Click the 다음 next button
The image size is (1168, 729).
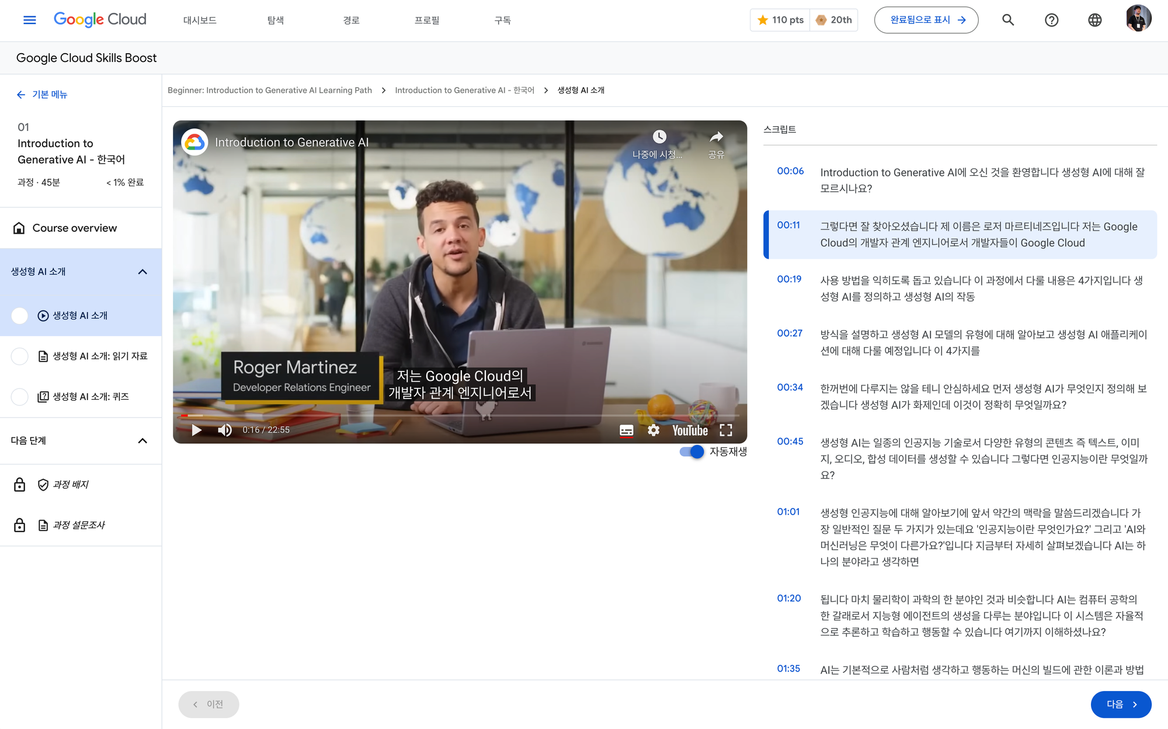(x=1121, y=704)
